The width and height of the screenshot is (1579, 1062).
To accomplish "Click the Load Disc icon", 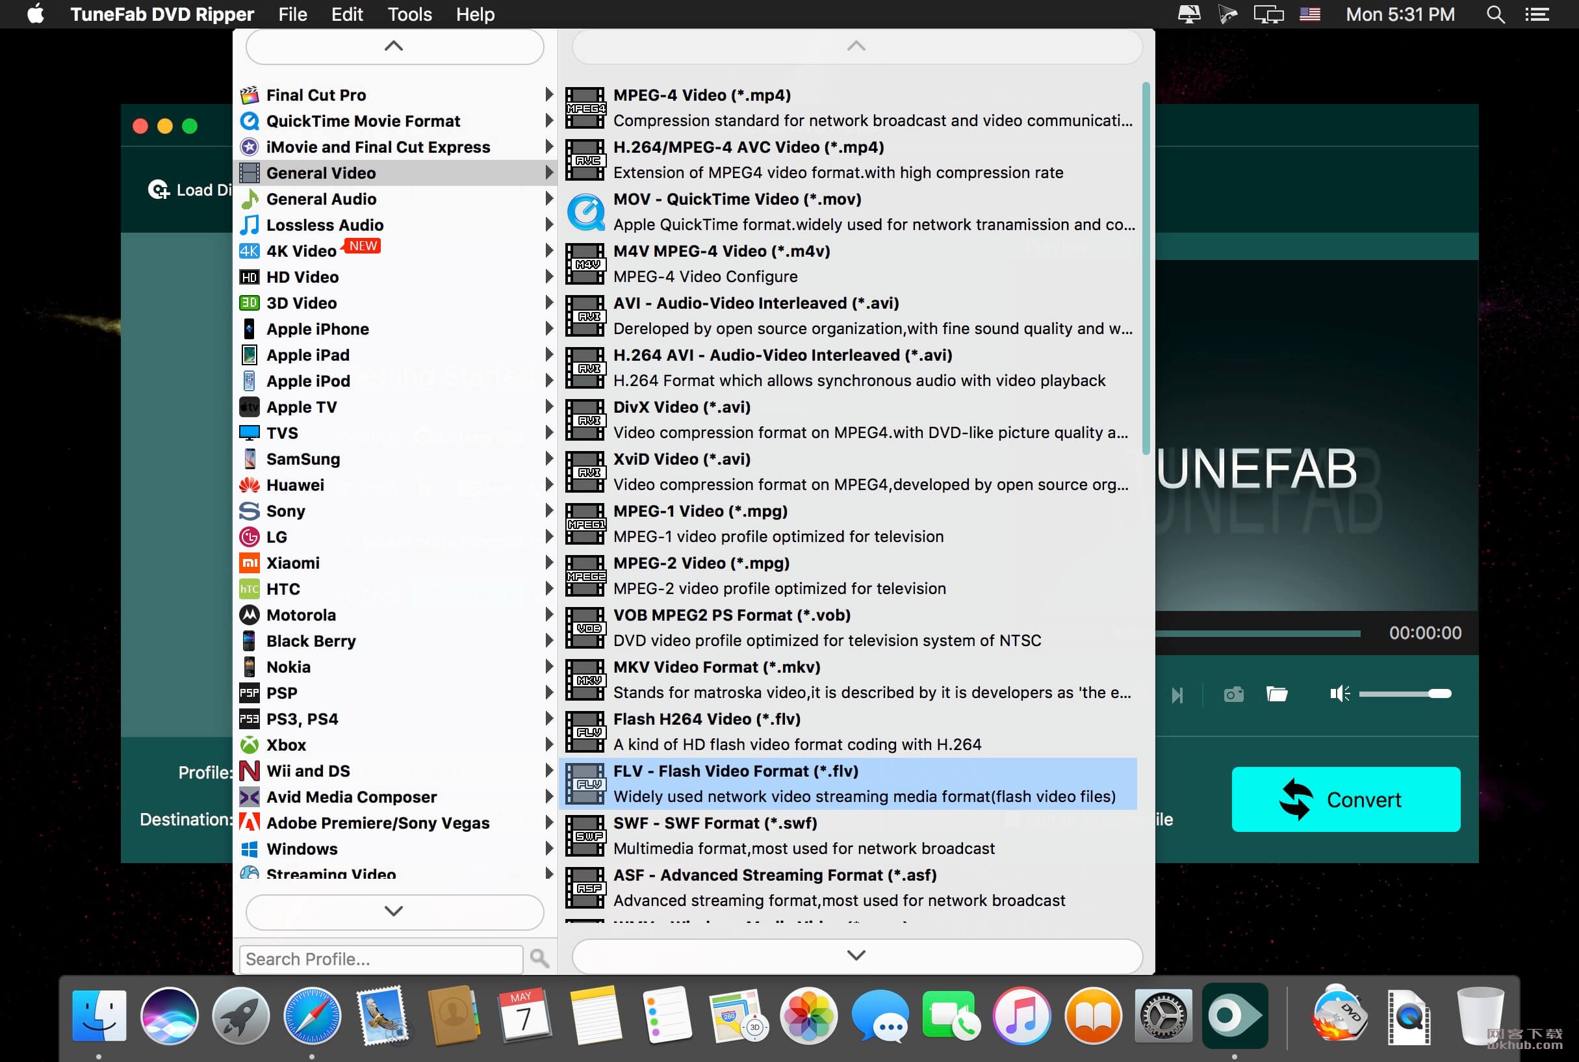I will (x=159, y=190).
